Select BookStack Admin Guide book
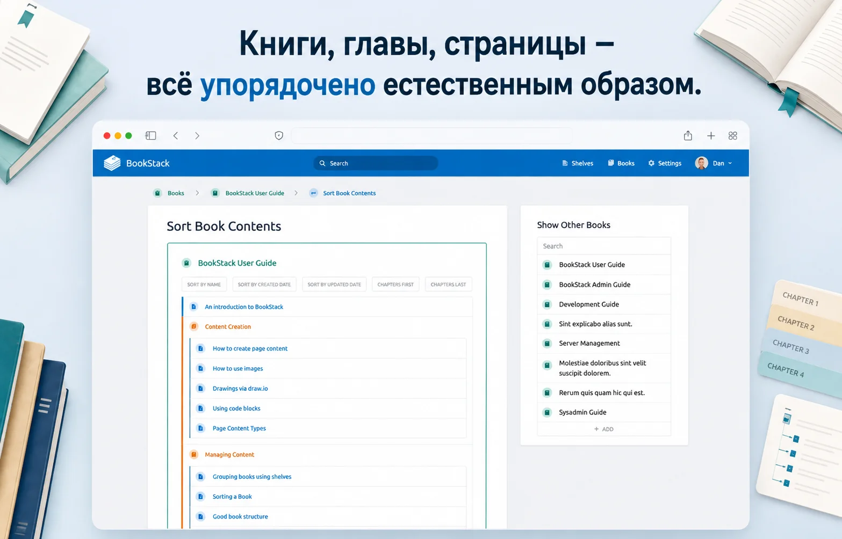This screenshot has width=842, height=539. click(x=604, y=285)
